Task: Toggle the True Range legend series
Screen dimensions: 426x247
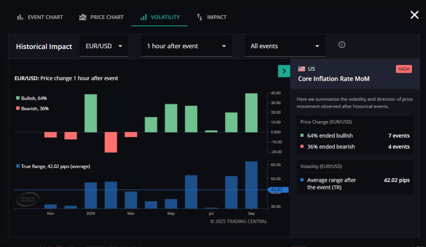Action: coord(52,166)
